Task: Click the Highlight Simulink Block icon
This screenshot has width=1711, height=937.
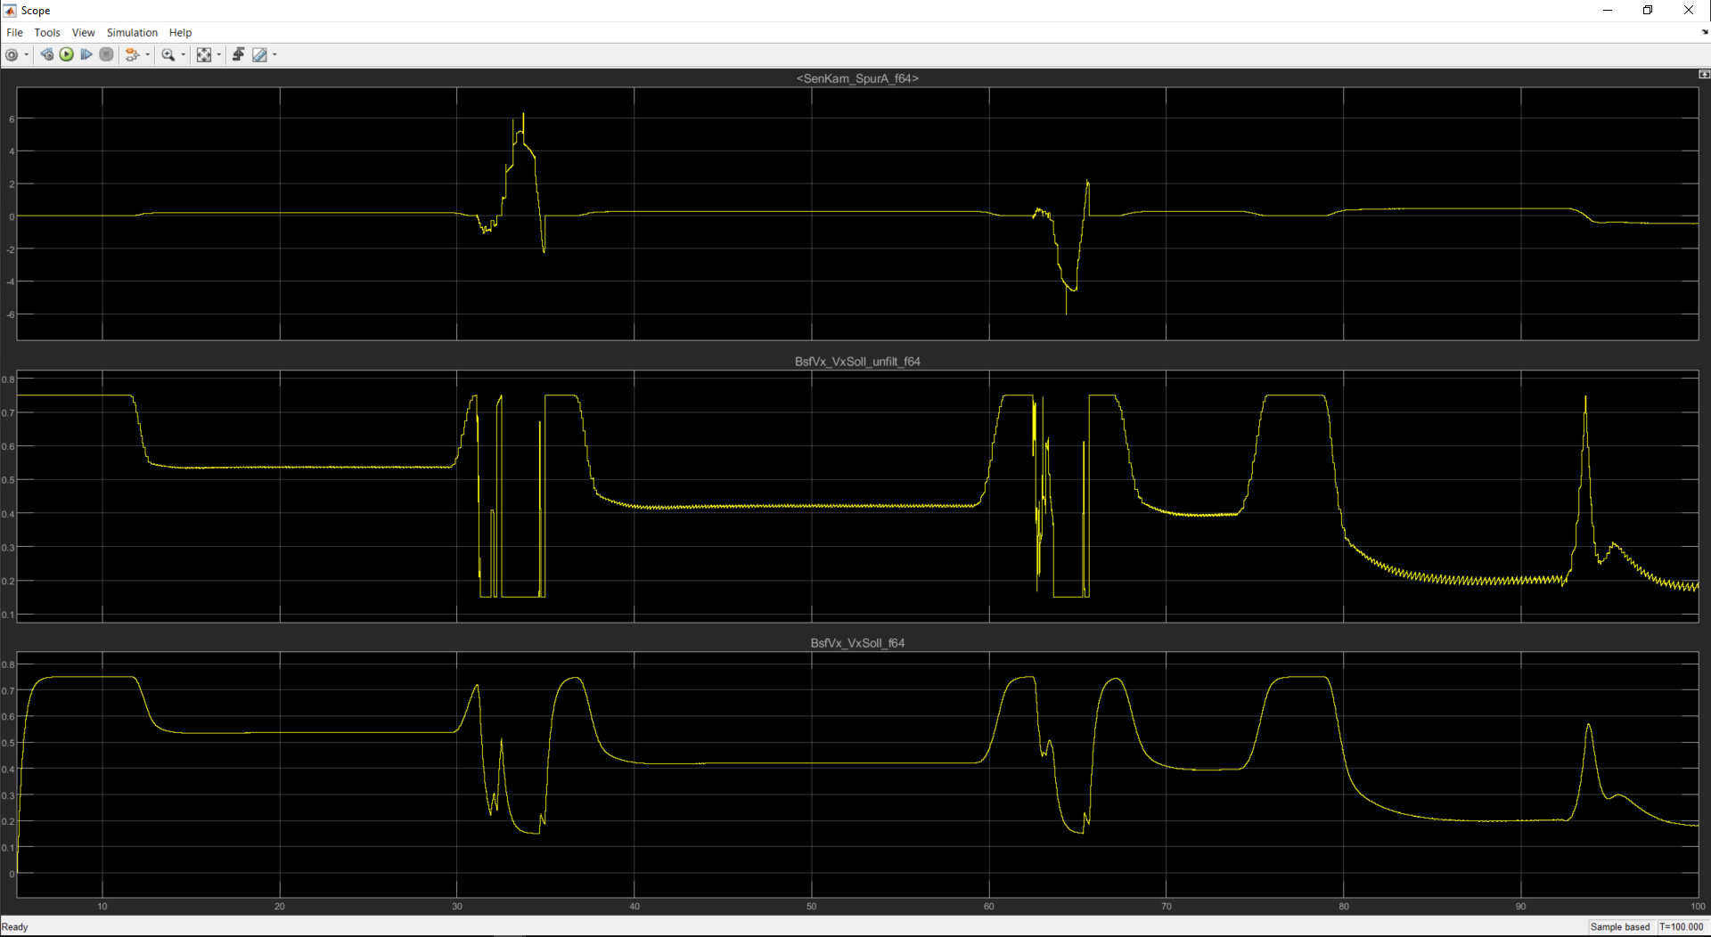Action: pyautogui.click(x=132, y=55)
